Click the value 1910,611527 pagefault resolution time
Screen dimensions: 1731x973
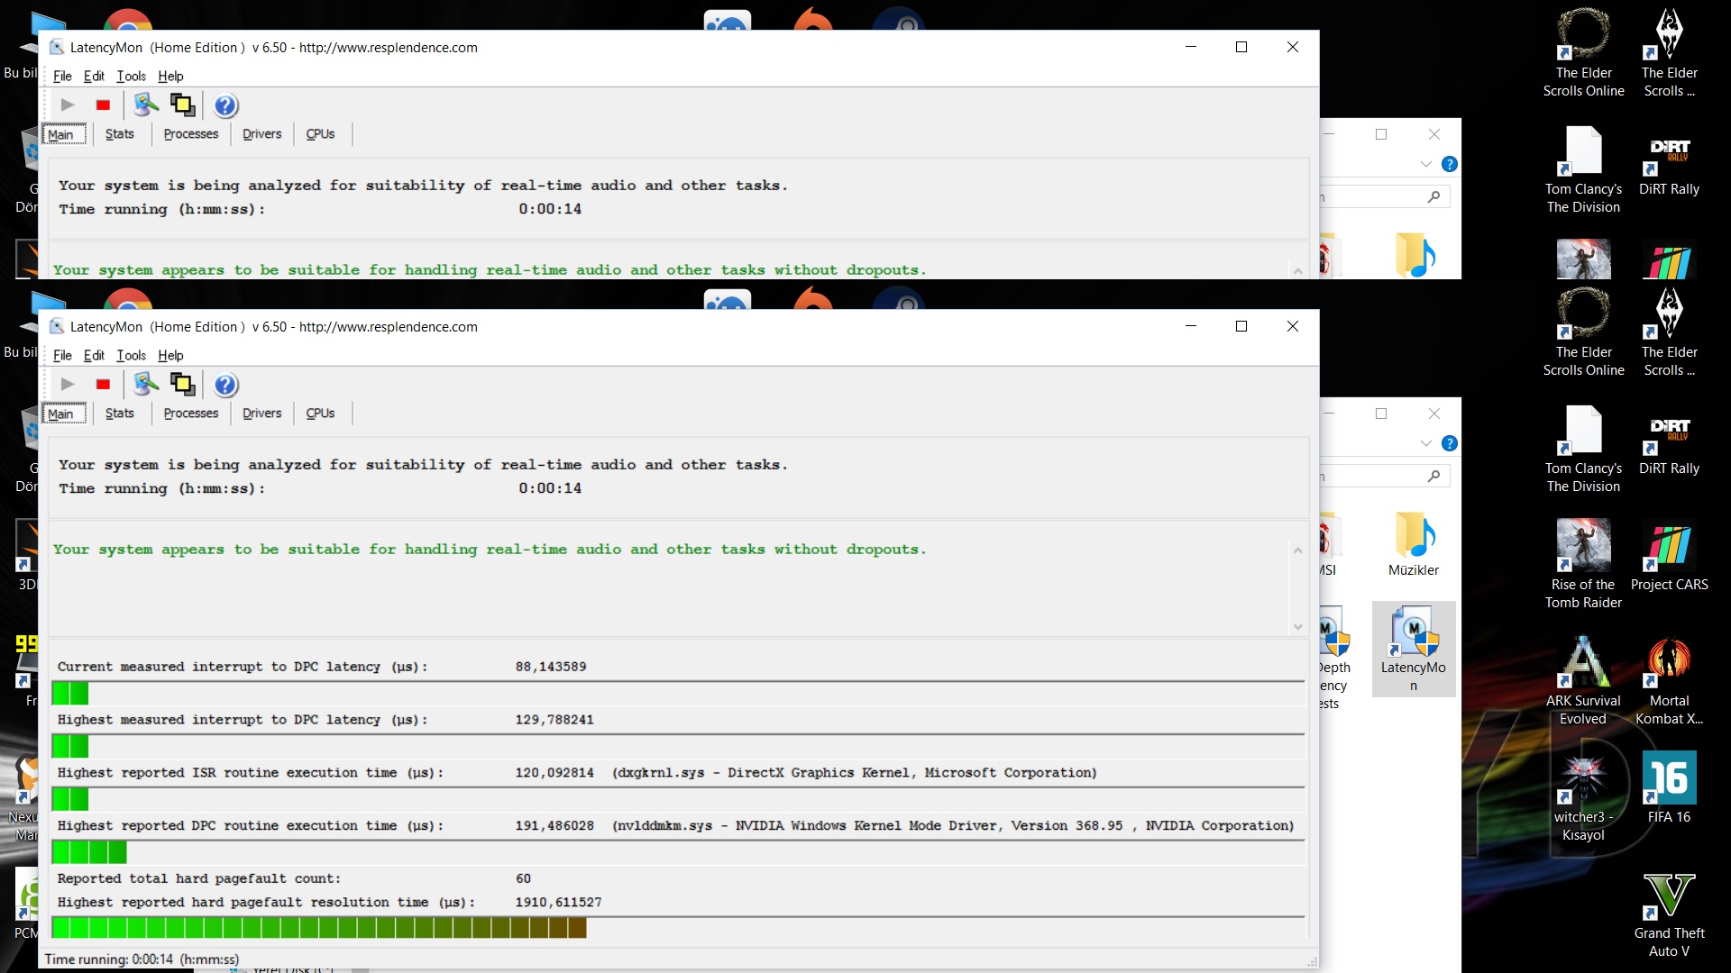558,903
